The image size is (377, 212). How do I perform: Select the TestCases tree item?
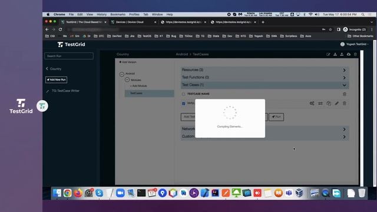click(x=149, y=93)
